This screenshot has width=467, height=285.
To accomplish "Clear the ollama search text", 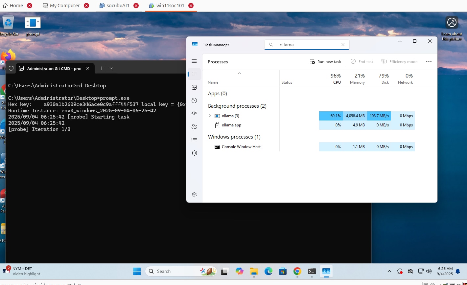I will (x=343, y=45).
